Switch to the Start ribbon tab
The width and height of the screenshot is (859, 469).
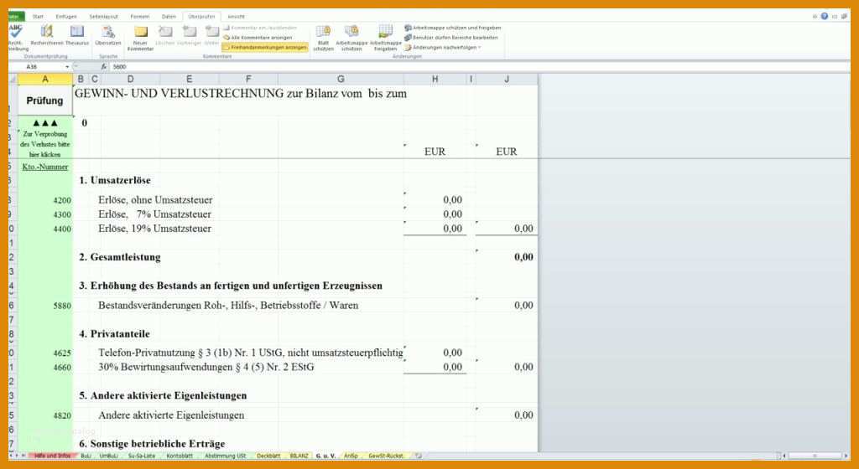pyautogui.click(x=38, y=17)
